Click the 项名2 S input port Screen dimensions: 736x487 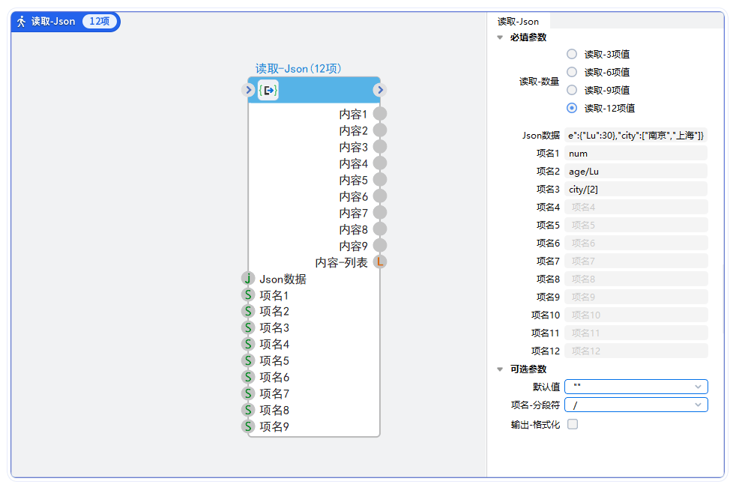[x=248, y=312]
